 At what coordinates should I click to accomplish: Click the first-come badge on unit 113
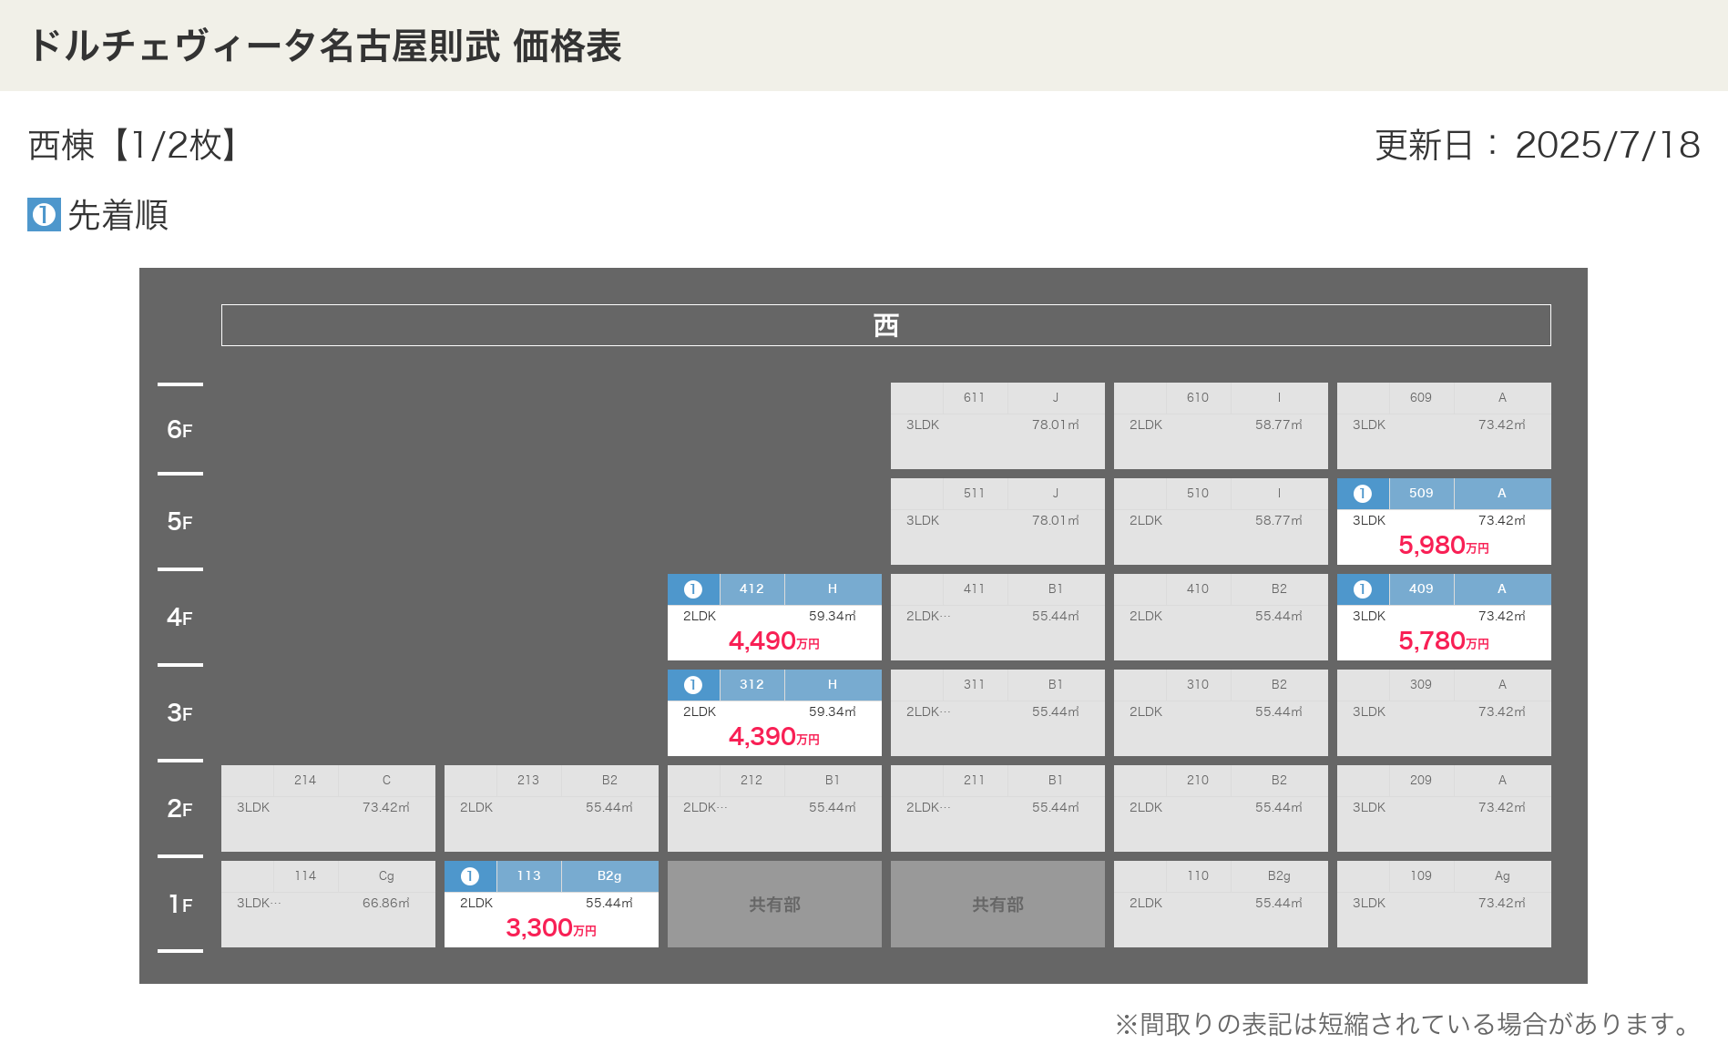point(469,876)
